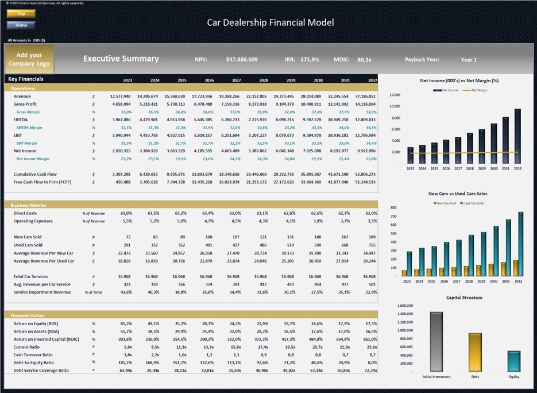Image resolution: width=537 pixels, height=393 pixels.
Task: Select the 2023 Revenue cell
Action: click(120, 97)
